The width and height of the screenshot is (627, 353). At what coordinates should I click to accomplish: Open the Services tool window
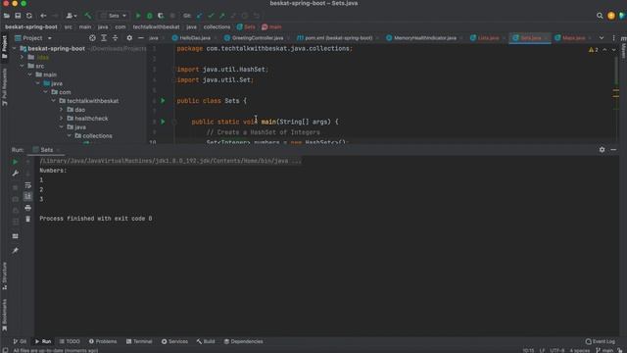(x=174, y=341)
